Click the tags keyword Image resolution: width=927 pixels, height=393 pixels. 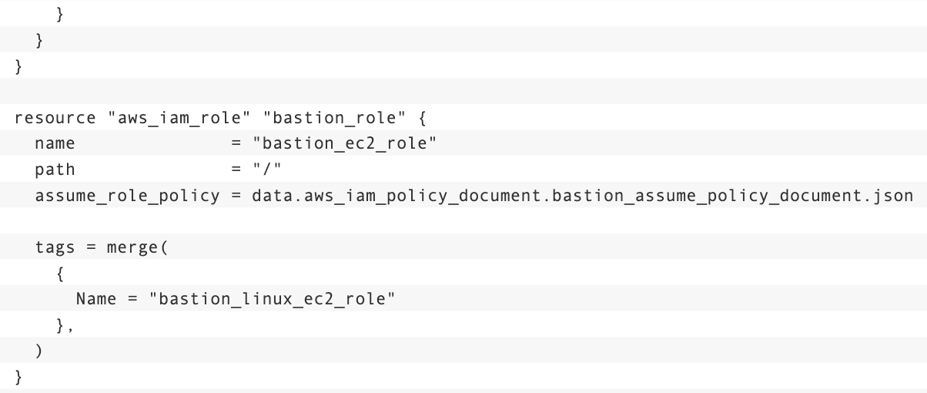coord(55,249)
